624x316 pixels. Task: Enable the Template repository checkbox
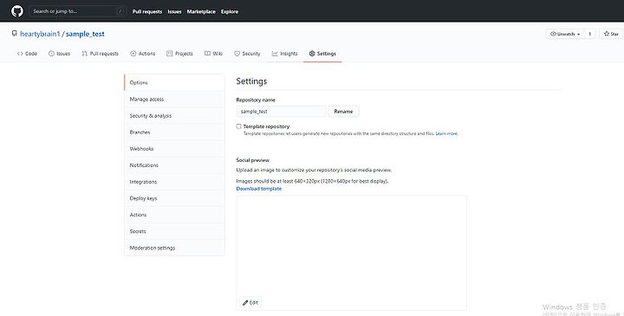[239, 126]
